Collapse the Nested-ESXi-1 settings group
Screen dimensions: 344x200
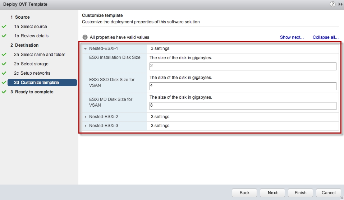point(85,48)
